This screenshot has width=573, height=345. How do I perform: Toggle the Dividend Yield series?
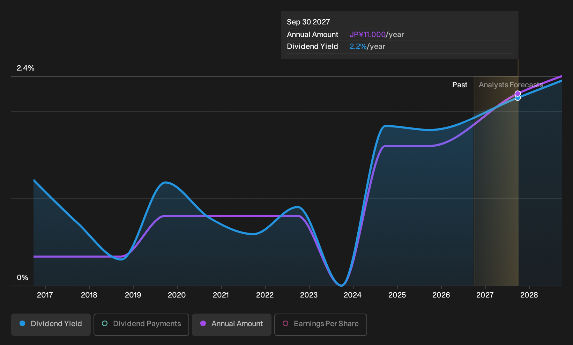click(51, 325)
